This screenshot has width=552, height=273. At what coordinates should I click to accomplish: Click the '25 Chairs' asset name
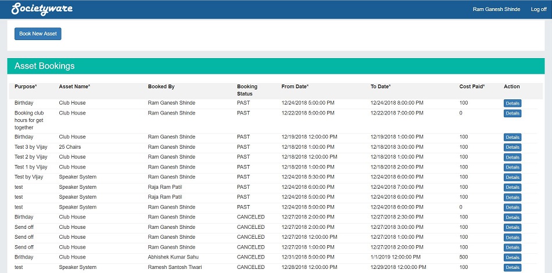[70, 147]
